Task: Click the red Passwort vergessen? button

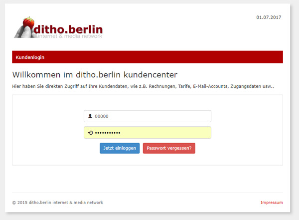Action: pyautogui.click(x=169, y=148)
